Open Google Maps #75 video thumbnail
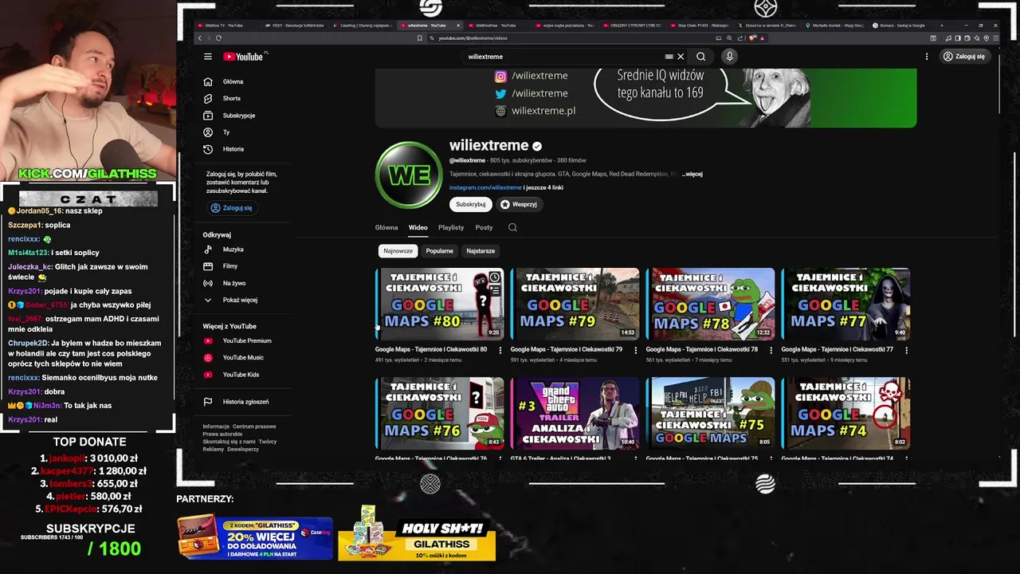1020x574 pixels. click(x=710, y=413)
